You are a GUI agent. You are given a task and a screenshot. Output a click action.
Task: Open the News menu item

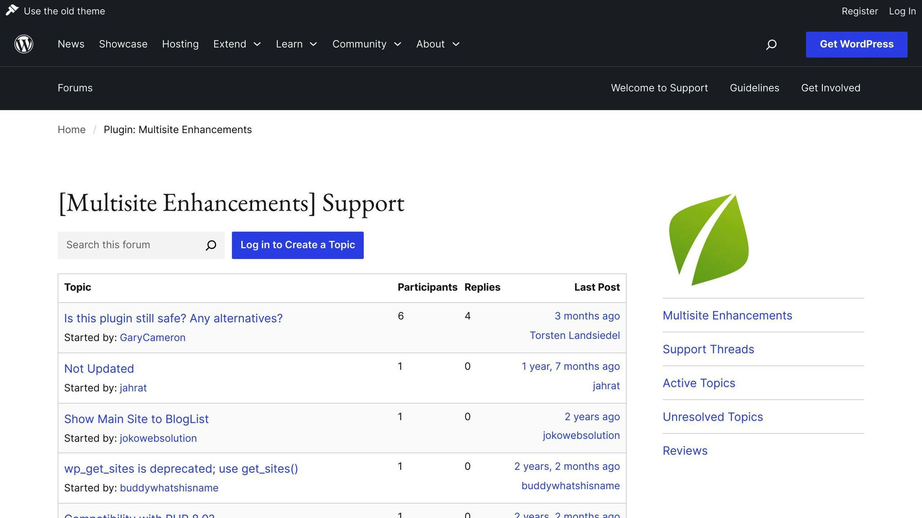click(71, 44)
